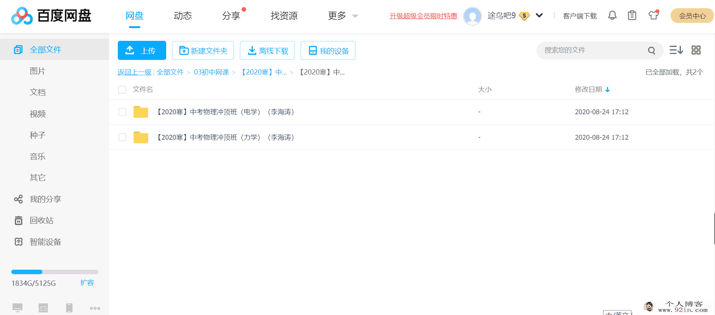The image size is (715, 315).
Task: Open the 动态 tab
Action: tap(183, 16)
